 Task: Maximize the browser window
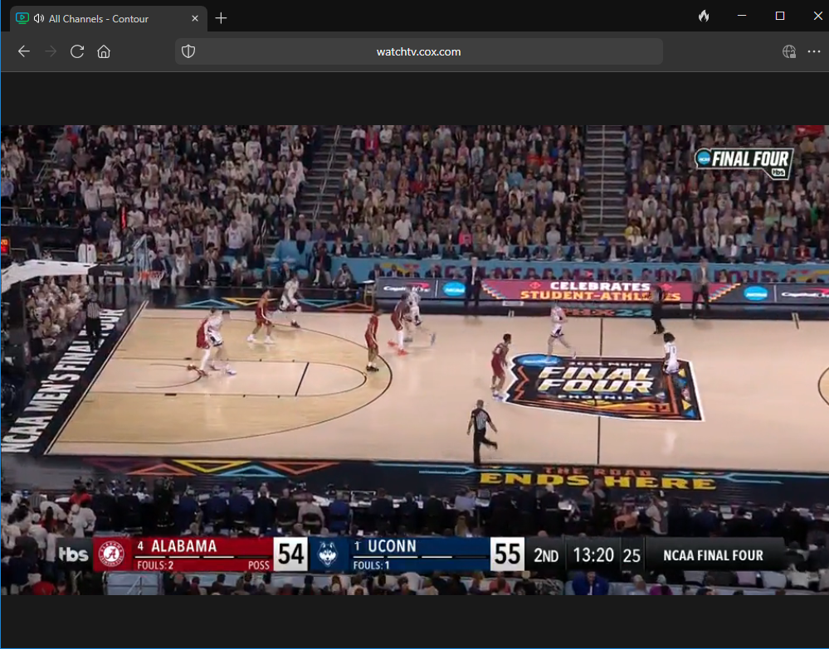tap(780, 16)
